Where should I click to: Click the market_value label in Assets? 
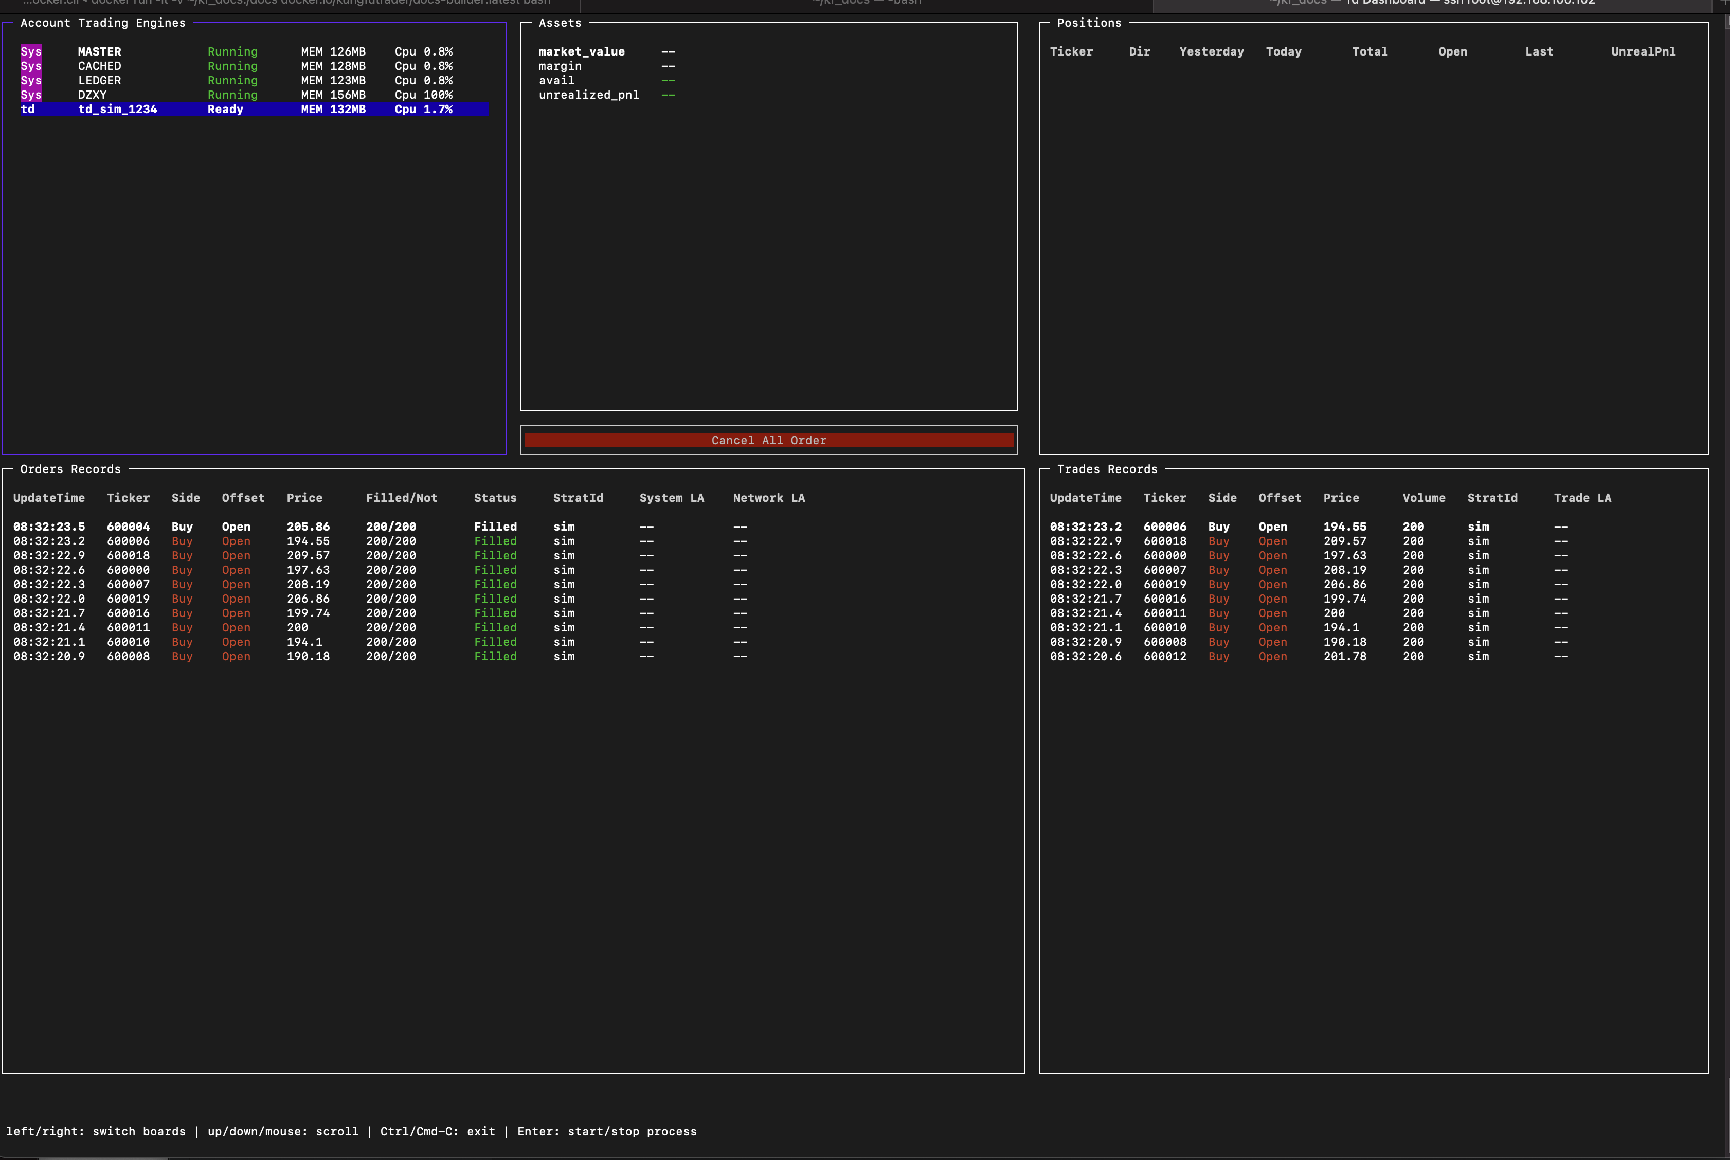[x=582, y=52]
